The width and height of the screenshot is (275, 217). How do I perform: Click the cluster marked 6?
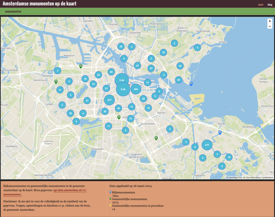[x=124, y=59]
